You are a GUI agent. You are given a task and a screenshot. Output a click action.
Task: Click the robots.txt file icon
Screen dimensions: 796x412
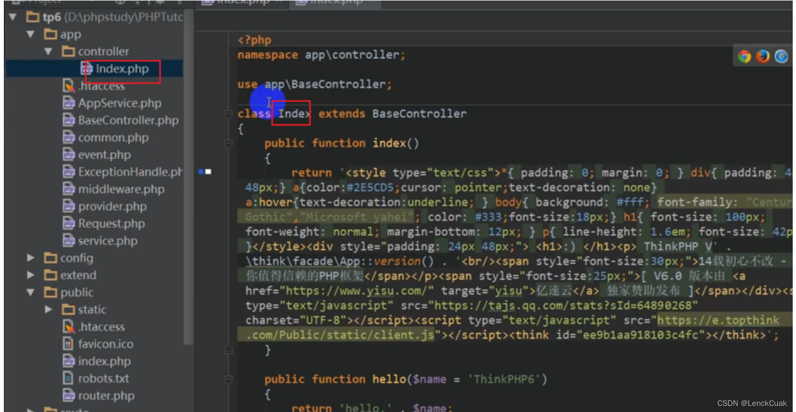(x=69, y=379)
